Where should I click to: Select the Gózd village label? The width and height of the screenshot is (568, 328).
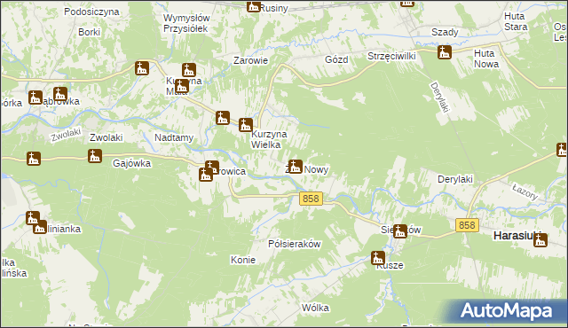pos(336,59)
